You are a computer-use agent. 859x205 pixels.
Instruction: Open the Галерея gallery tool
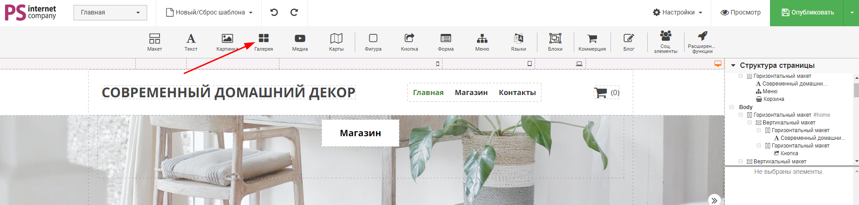tap(263, 42)
